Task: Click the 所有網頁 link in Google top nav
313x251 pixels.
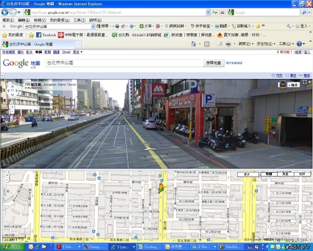Action: [9, 52]
